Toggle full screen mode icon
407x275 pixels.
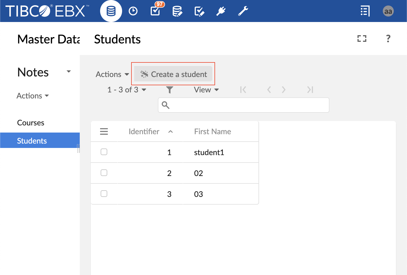(362, 38)
